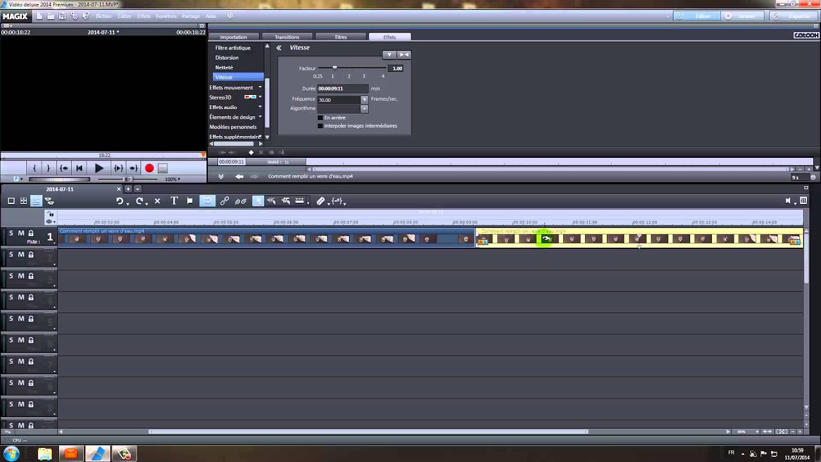Group selected objects with chain icon
The width and height of the screenshot is (821, 462).
(x=224, y=201)
